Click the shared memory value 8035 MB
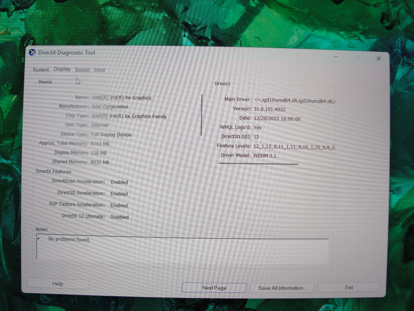The image size is (414, 311). pos(100,162)
